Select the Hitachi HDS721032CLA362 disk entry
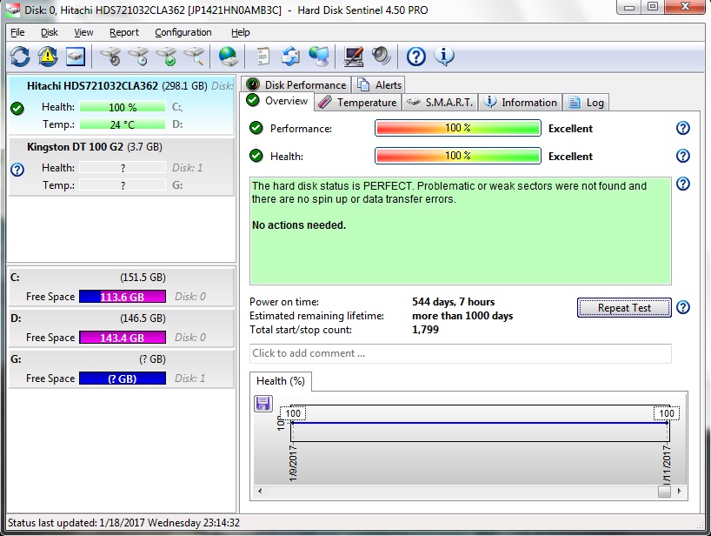This screenshot has height=536, width=711. pyautogui.click(x=122, y=105)
